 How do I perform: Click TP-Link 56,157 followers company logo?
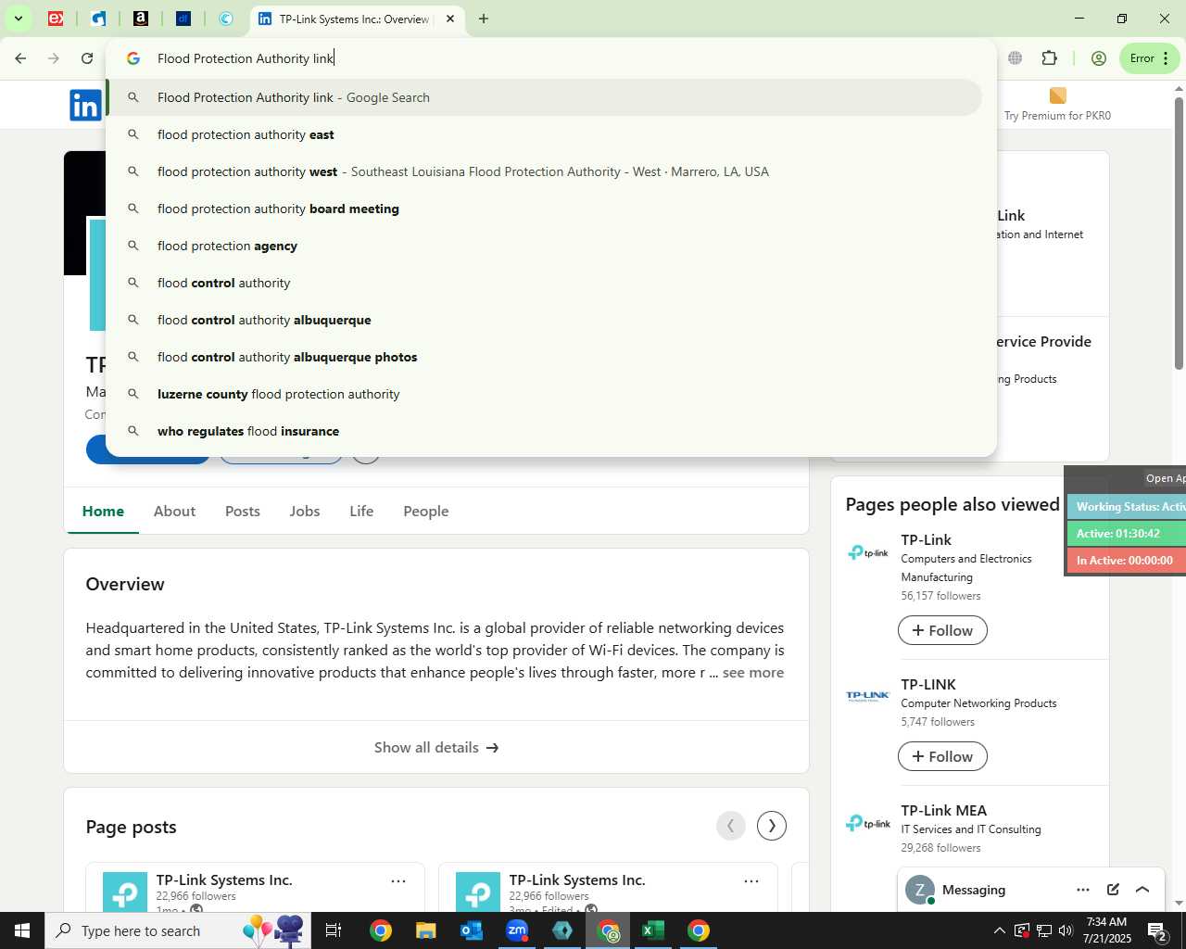click(x=868, y=553)
